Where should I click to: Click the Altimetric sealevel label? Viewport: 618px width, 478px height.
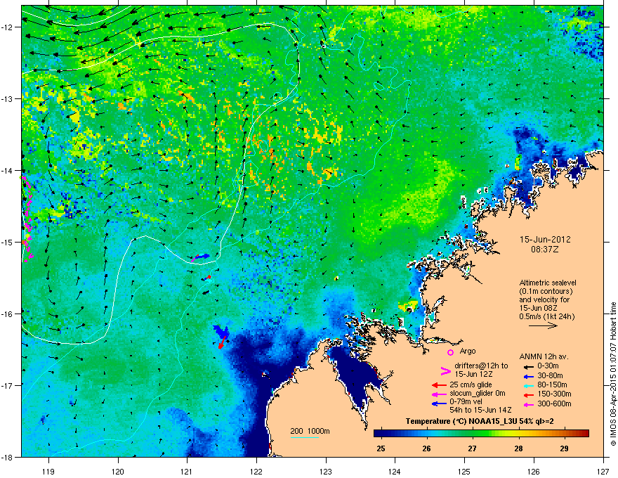(x=548, y=283)
